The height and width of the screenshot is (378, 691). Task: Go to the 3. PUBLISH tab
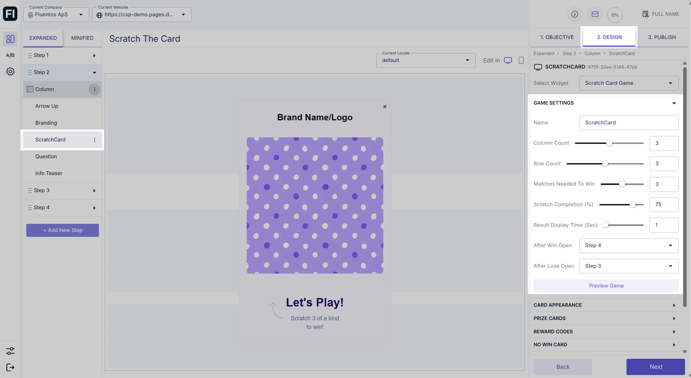click(x=662, y=37)
